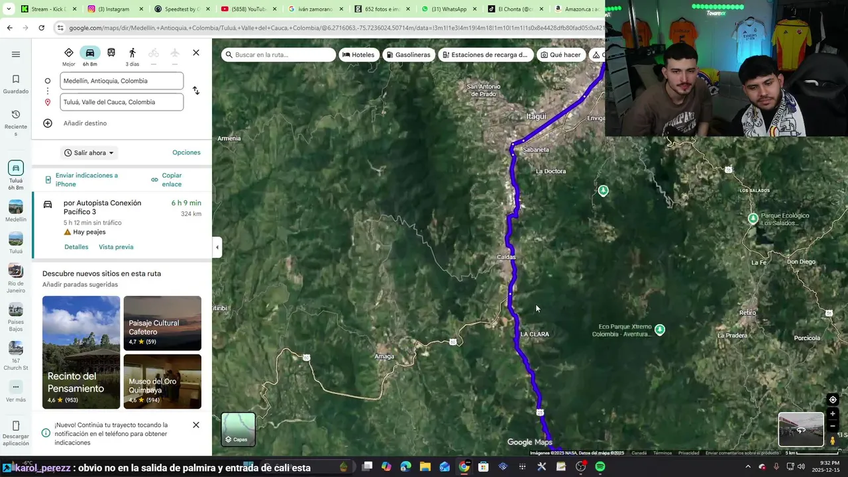Select public transit travel mode

[x=111, y=53]
